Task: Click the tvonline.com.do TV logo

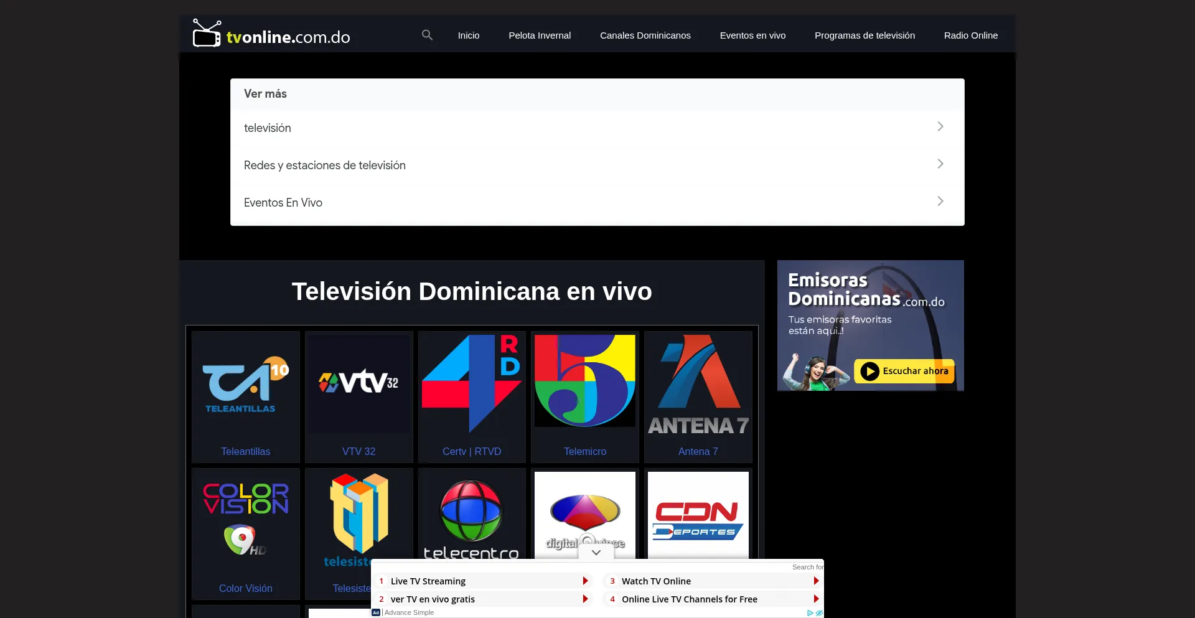Action: click(x=271, y=34)
